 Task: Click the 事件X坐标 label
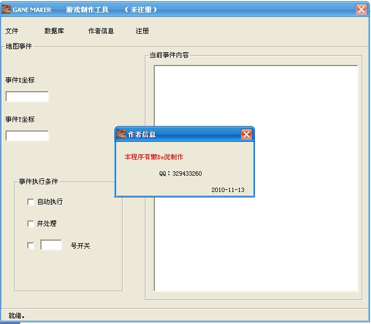click(20, 80)
